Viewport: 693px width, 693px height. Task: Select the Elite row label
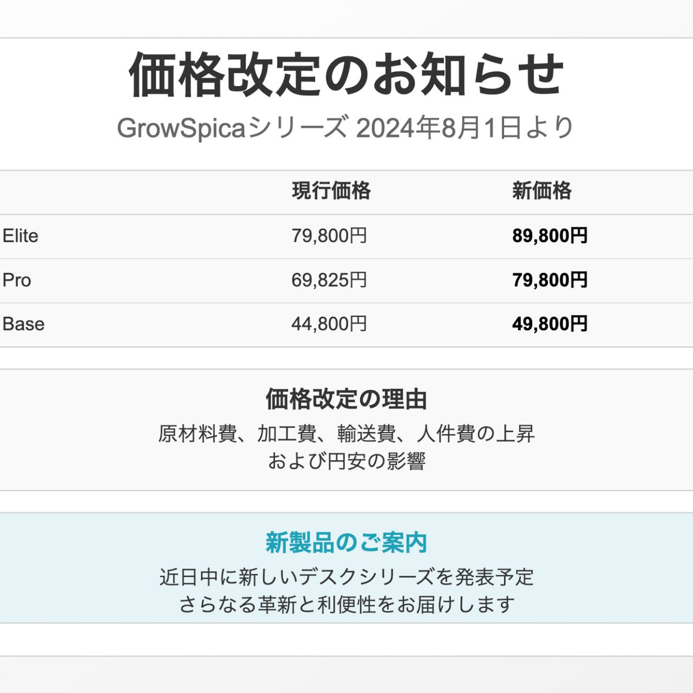[20, 236]
